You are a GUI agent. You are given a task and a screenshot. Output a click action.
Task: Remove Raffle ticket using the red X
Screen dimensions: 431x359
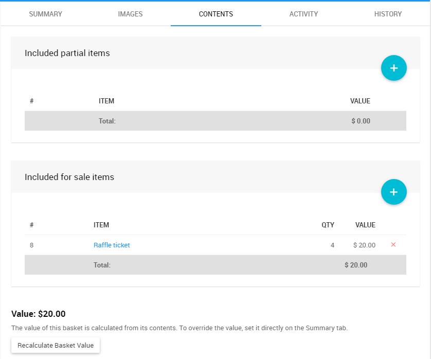pyautogui.click(x=393, y=245)
